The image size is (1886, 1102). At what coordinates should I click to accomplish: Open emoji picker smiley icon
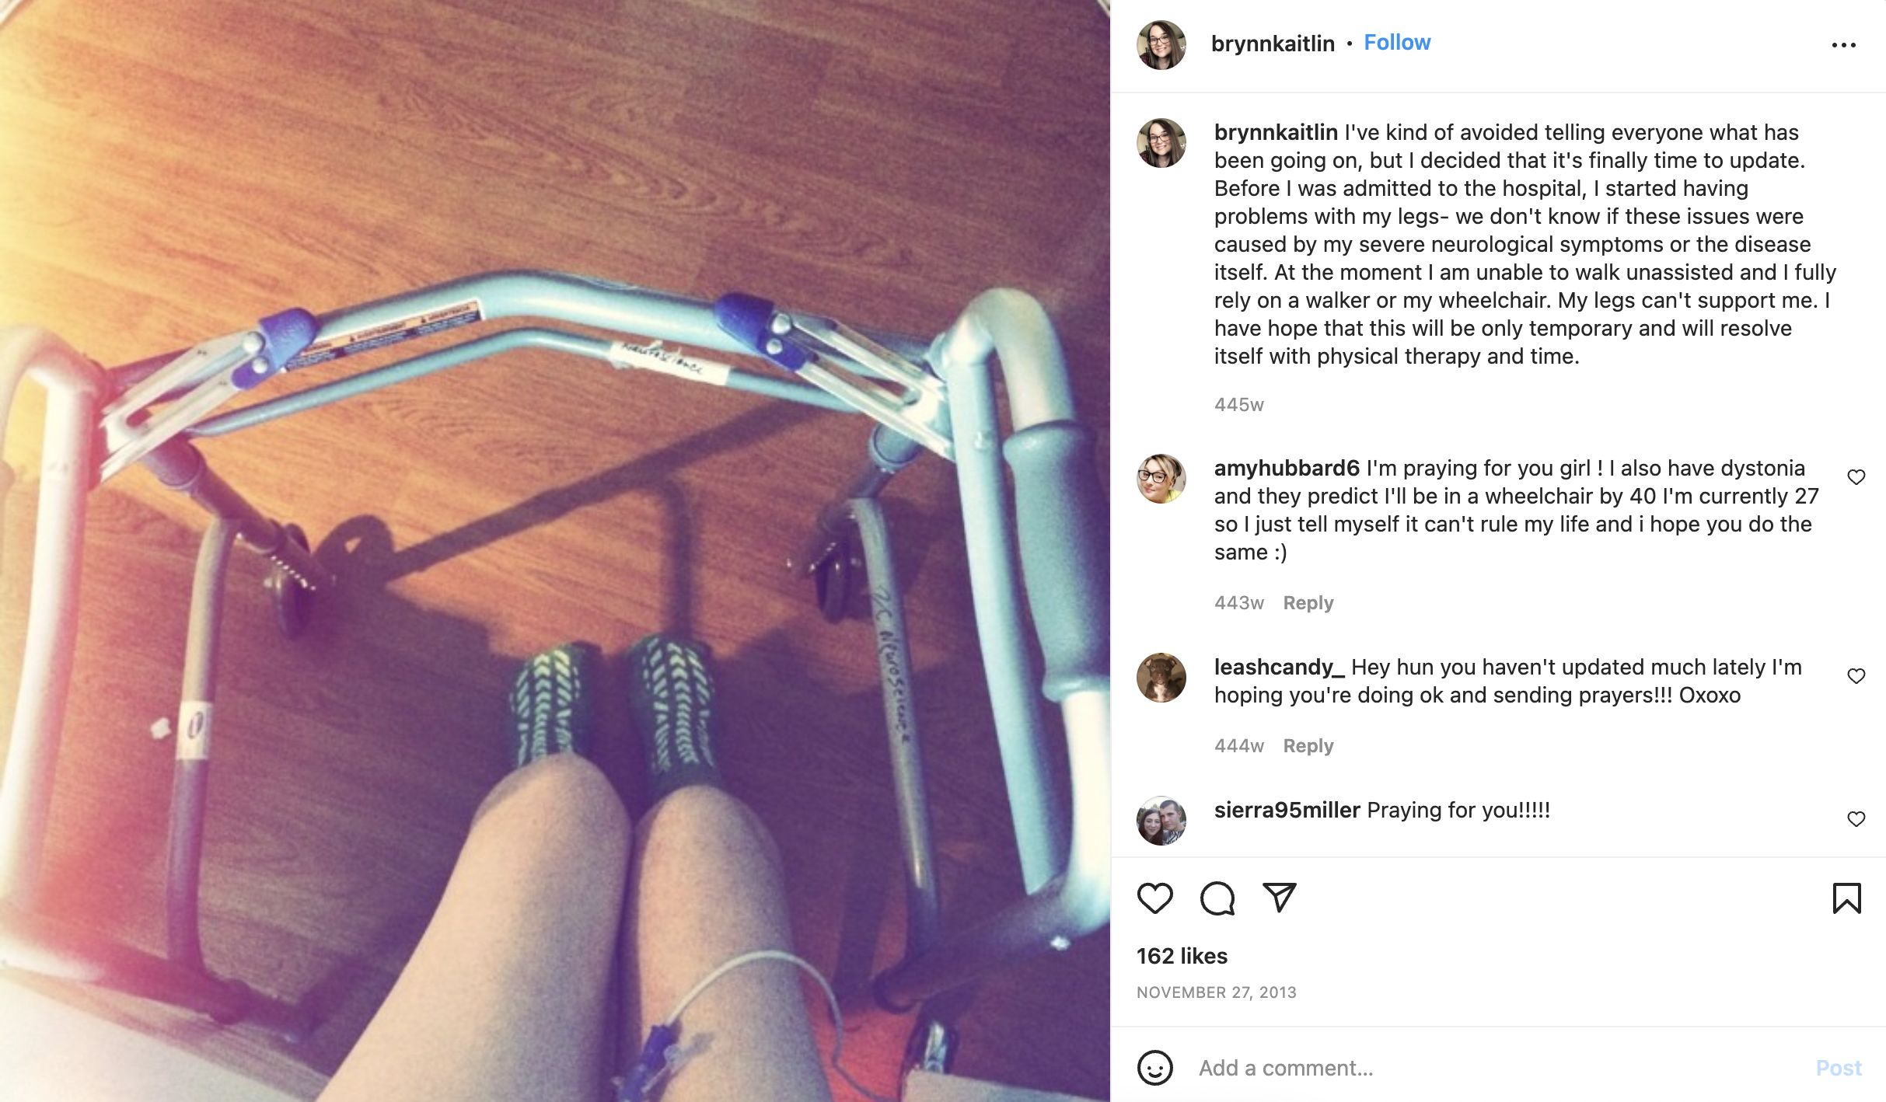tap(1154, 1068)
